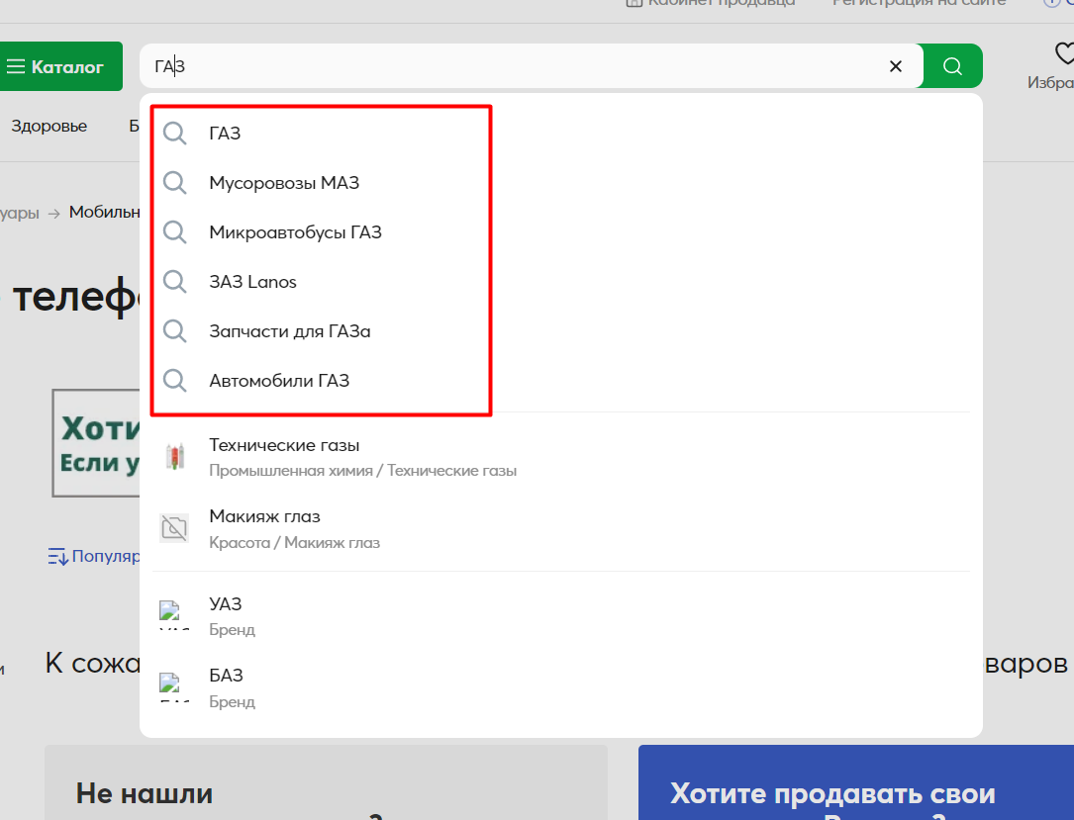Select the suggestion "Автомобили ГАЗ"
Image resolution: width=1074 pixels, height=820 pixels.
coord(279,381)
